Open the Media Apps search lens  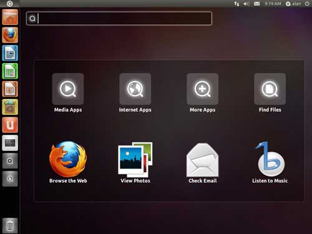(68, 89)
